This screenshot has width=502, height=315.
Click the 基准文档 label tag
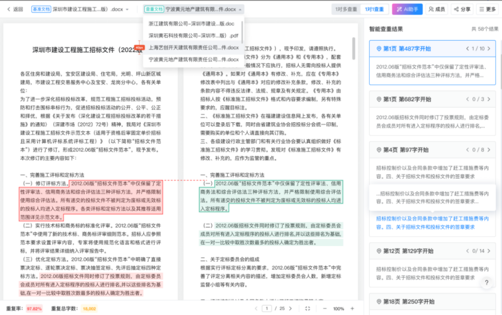click(41, 9)
